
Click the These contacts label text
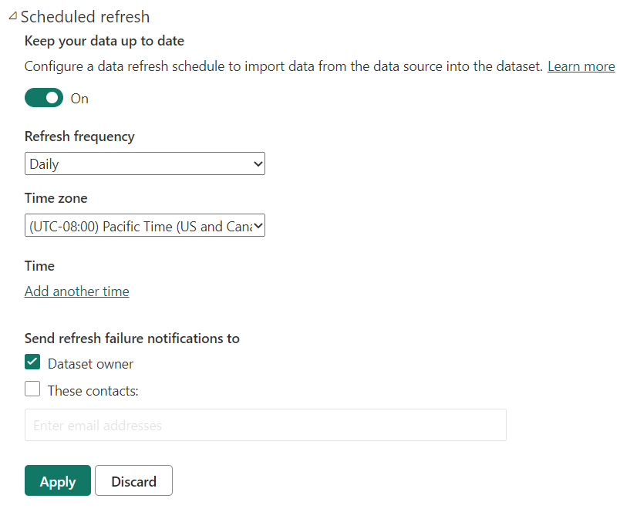[93, 391]
